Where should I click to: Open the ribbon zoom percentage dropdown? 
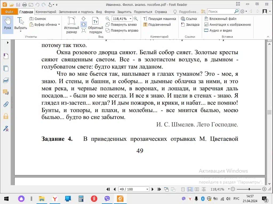click(x=130, y=19)
